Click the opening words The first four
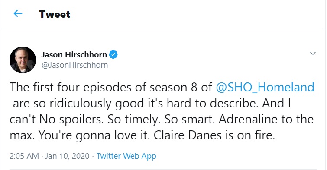 (45, 87)
